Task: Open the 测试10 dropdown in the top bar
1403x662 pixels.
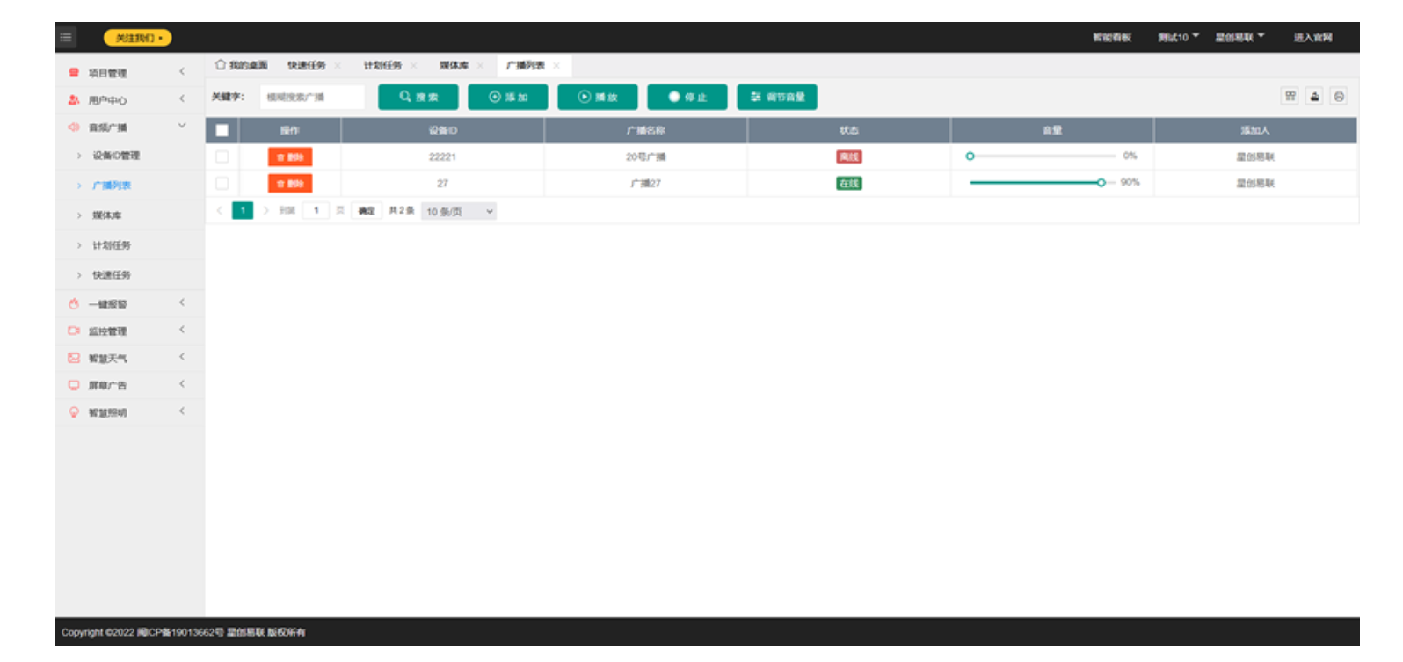Action: pos(1178,37)
